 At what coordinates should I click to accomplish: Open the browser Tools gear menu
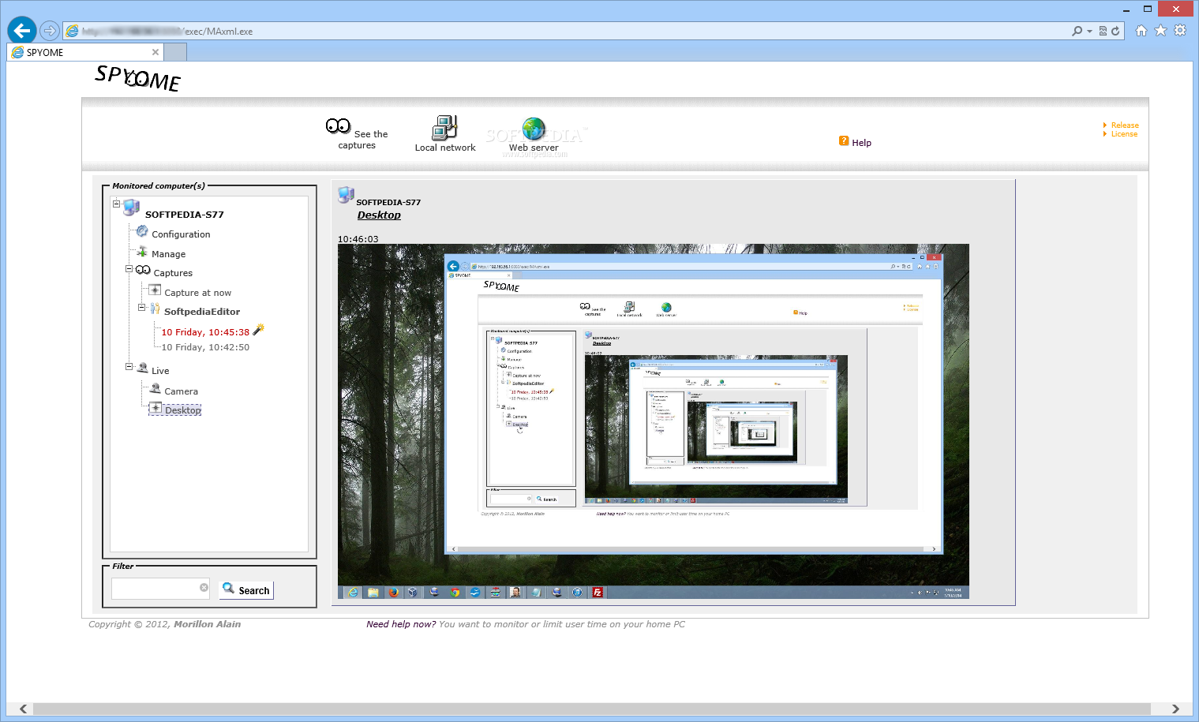(1180, 31)
